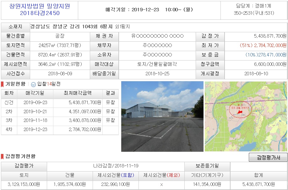Click building area 8720.4㎡ (2637.91평)
This screenshot has width=288, height=190.
pyautogui.click(x=60, y=55)
